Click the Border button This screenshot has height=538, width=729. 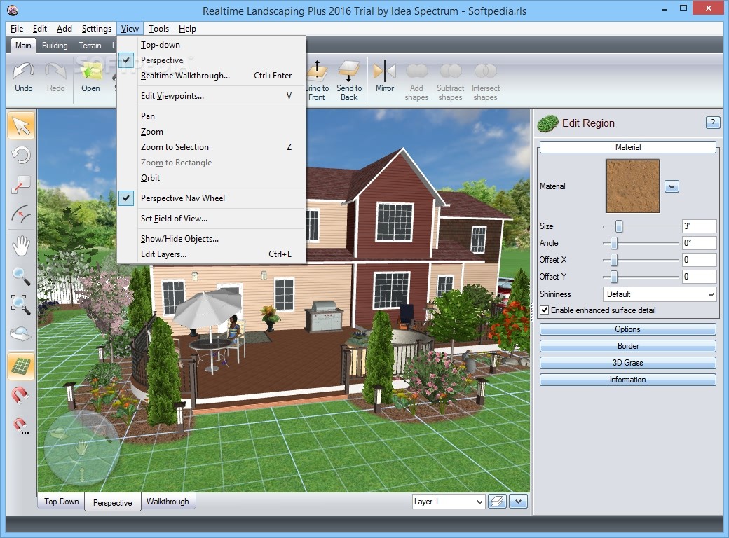tap(627, 345)
